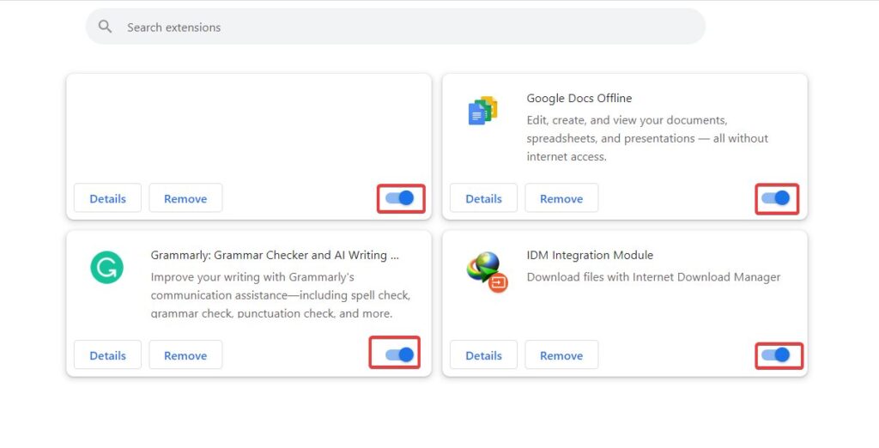The width and height of the screenshot is (879, 448).
Task: Remove the Google Docs Offline extension
Action: [561, 198]
